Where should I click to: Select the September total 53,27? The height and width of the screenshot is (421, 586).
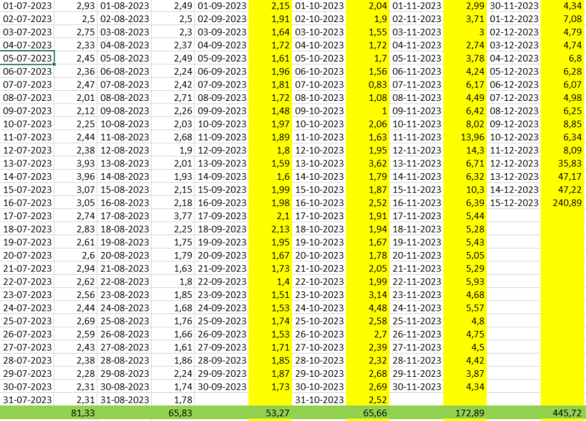(x=277, y=413)
